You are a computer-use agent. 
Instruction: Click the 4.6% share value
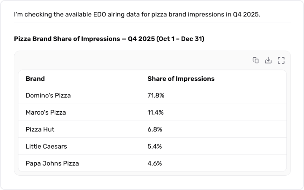pos(155,163)
